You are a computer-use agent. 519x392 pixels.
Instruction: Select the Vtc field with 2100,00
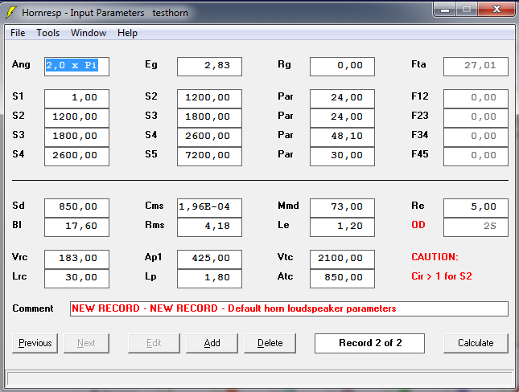tap(342, 259)
